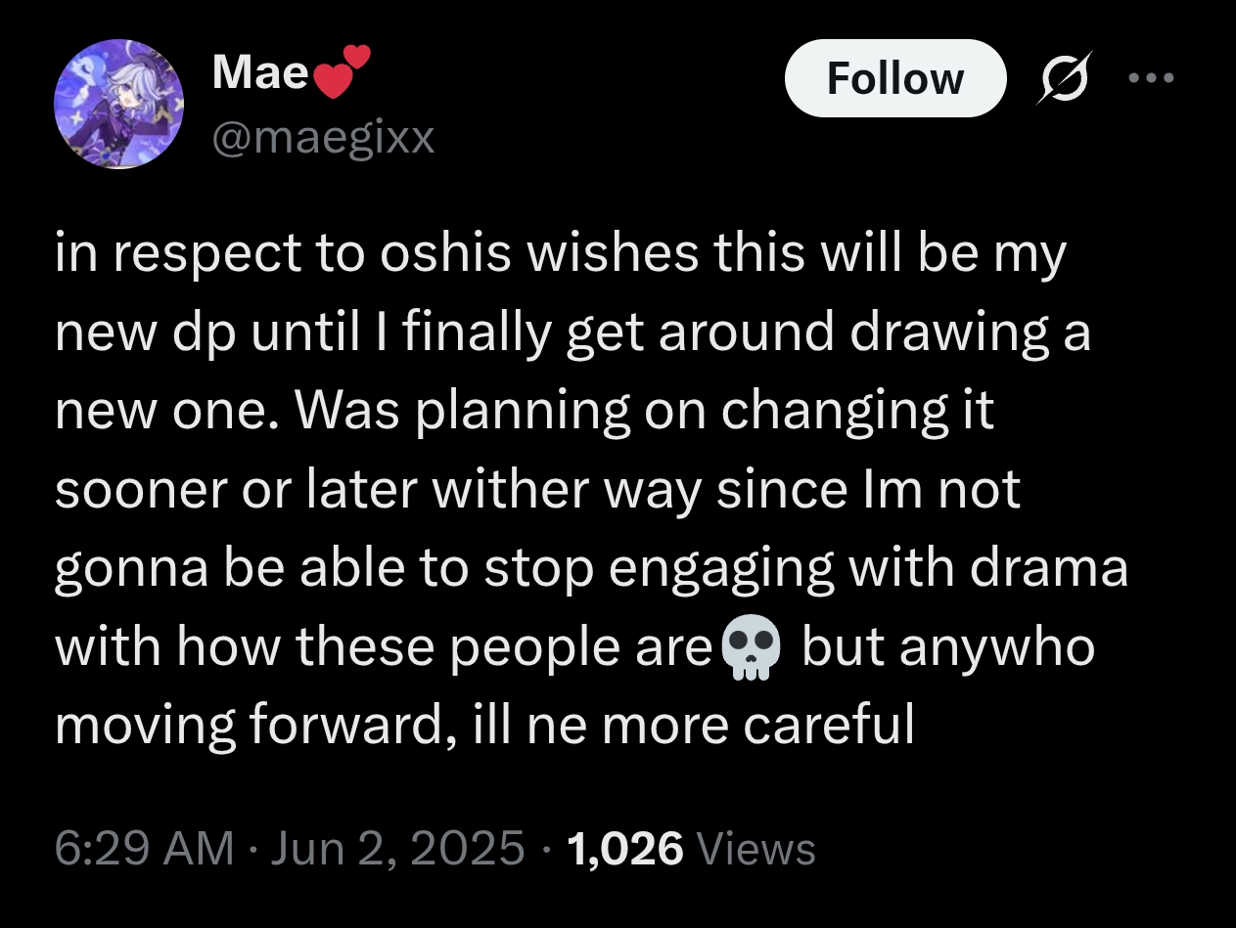
Task: Click the Follow button
Action: 894,78
